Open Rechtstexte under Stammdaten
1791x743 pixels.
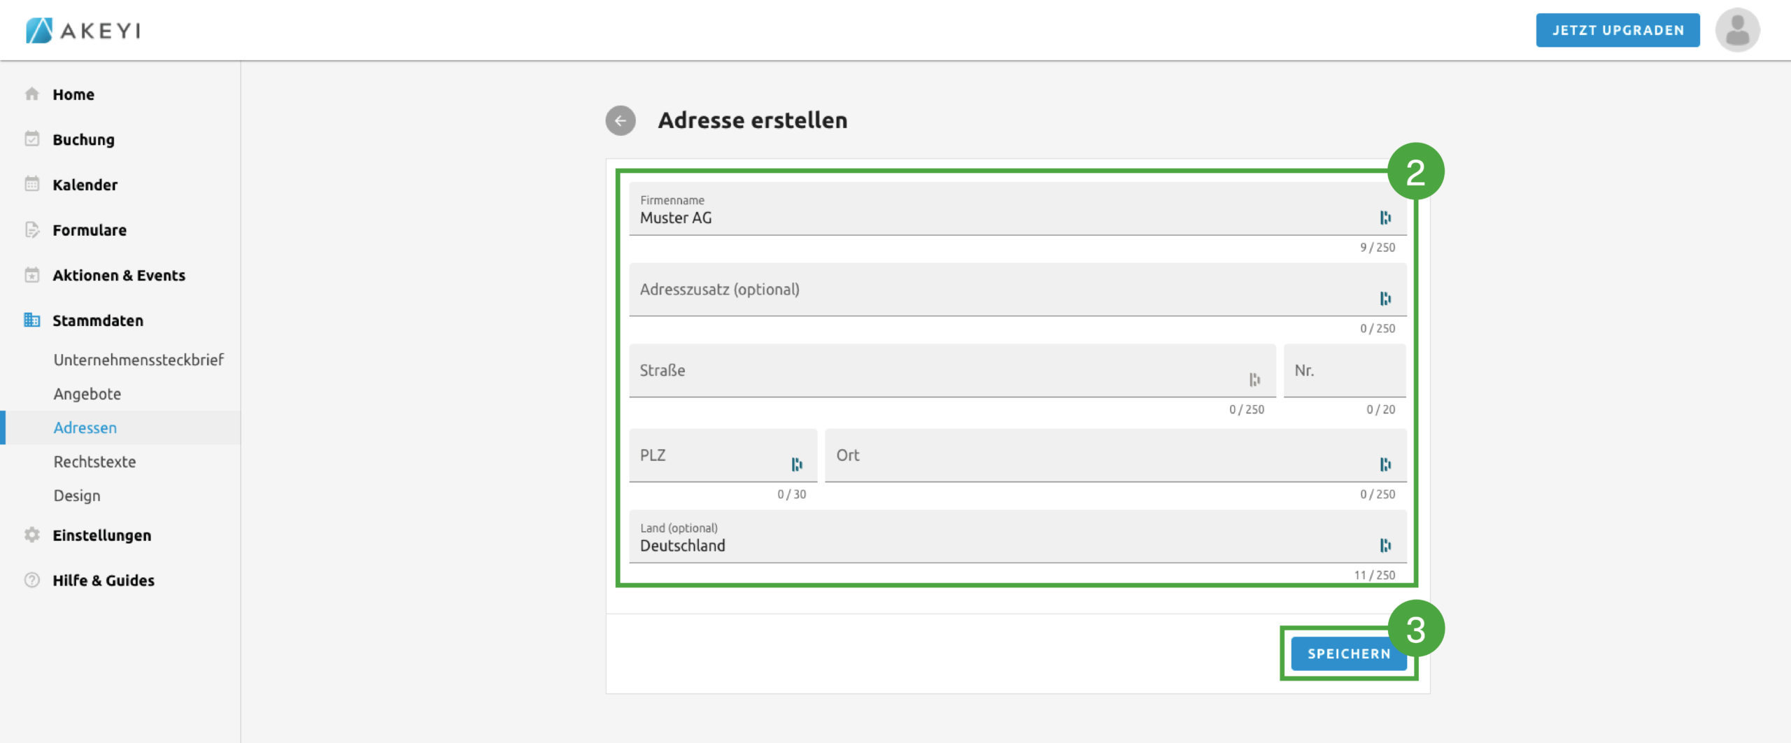pyautogui.click(x=94, y=462)
